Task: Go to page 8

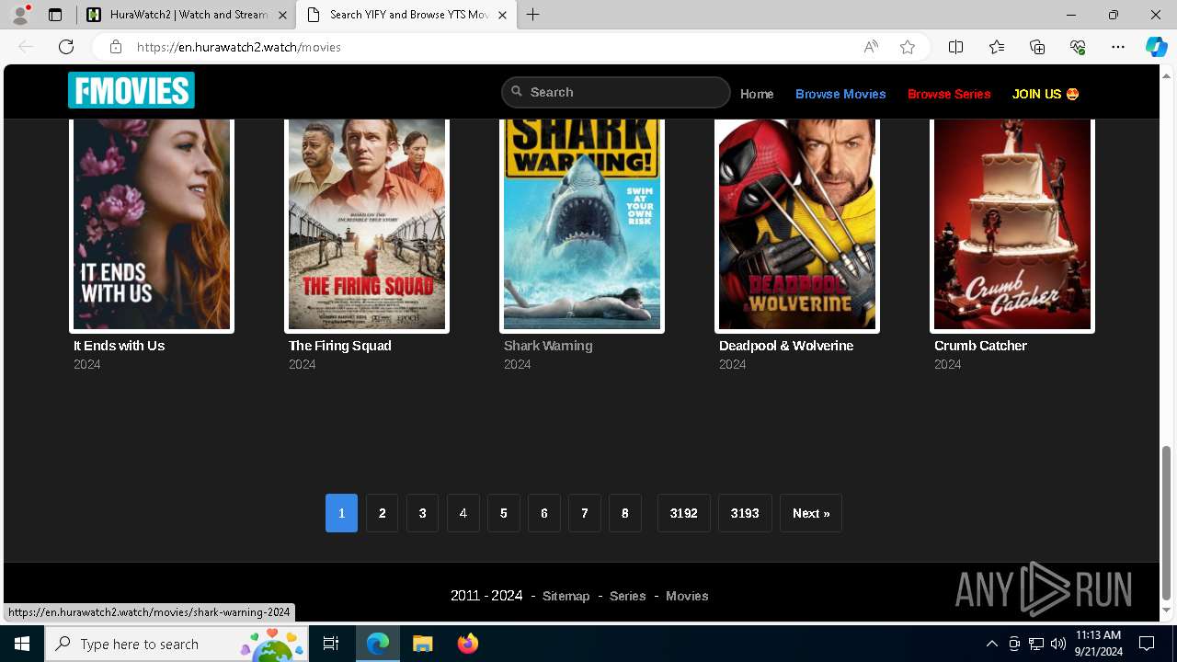Action: coord(624,513)
